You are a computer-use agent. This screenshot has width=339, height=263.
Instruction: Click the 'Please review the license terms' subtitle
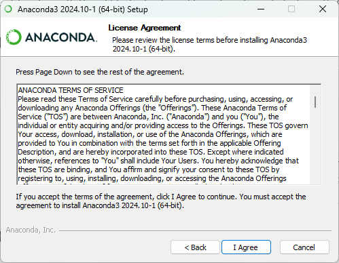coord(209,44)
